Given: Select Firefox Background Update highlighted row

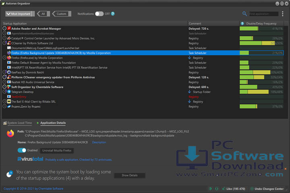Looking at the screenshot, I should coord(143,53).
